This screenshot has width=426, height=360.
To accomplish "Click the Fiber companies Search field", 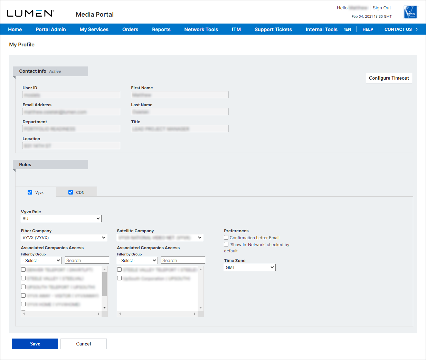I will [87, 260].
